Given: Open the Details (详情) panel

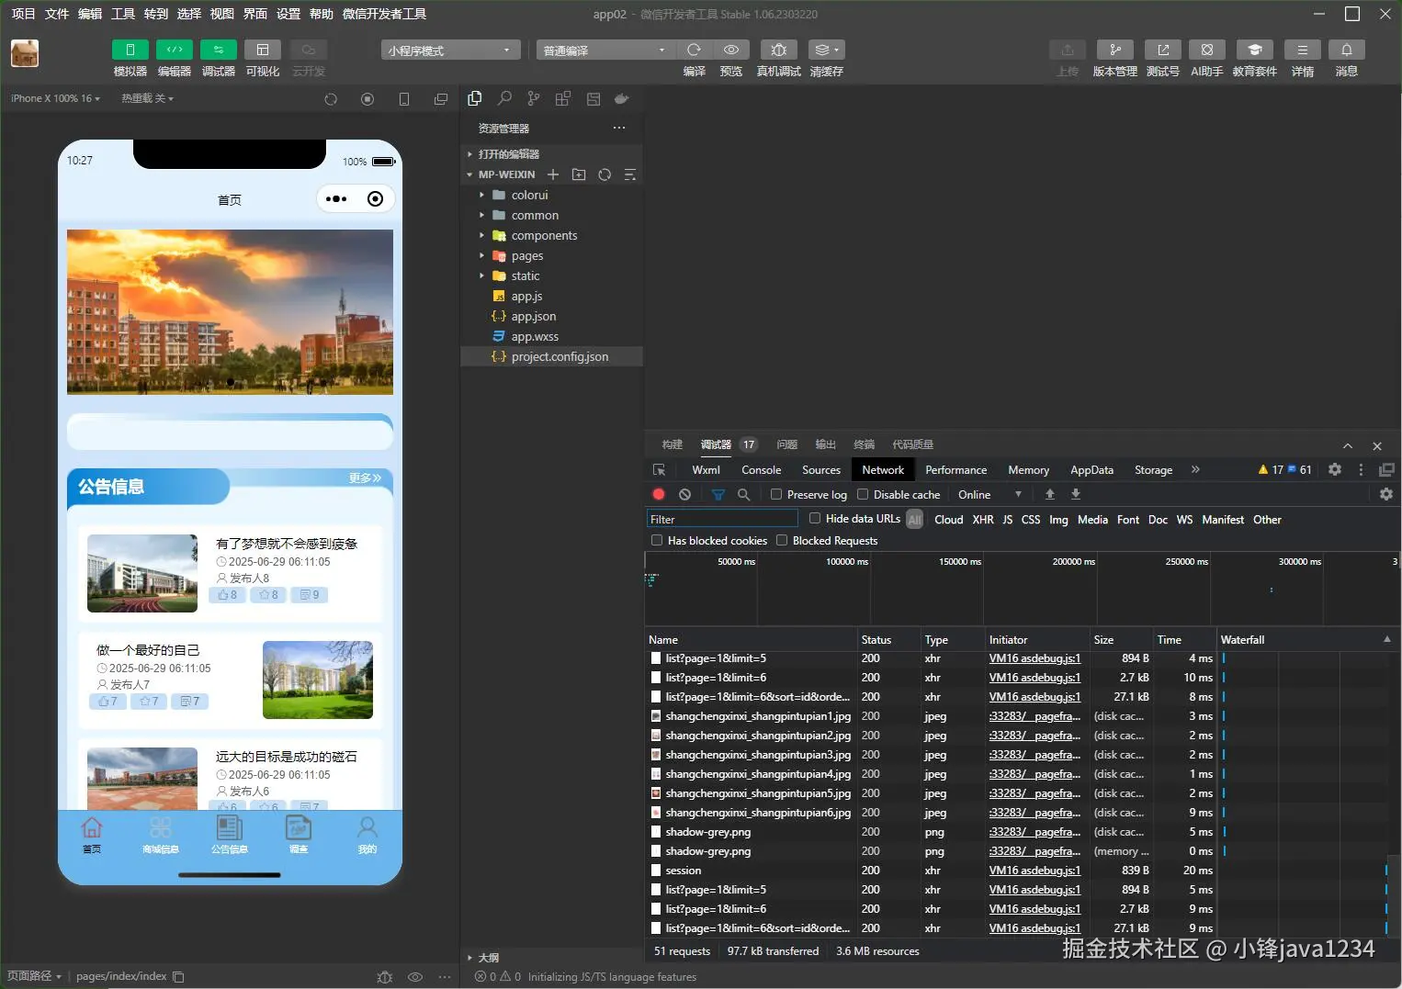Looking at the screenshot, I should point(1302,50).
